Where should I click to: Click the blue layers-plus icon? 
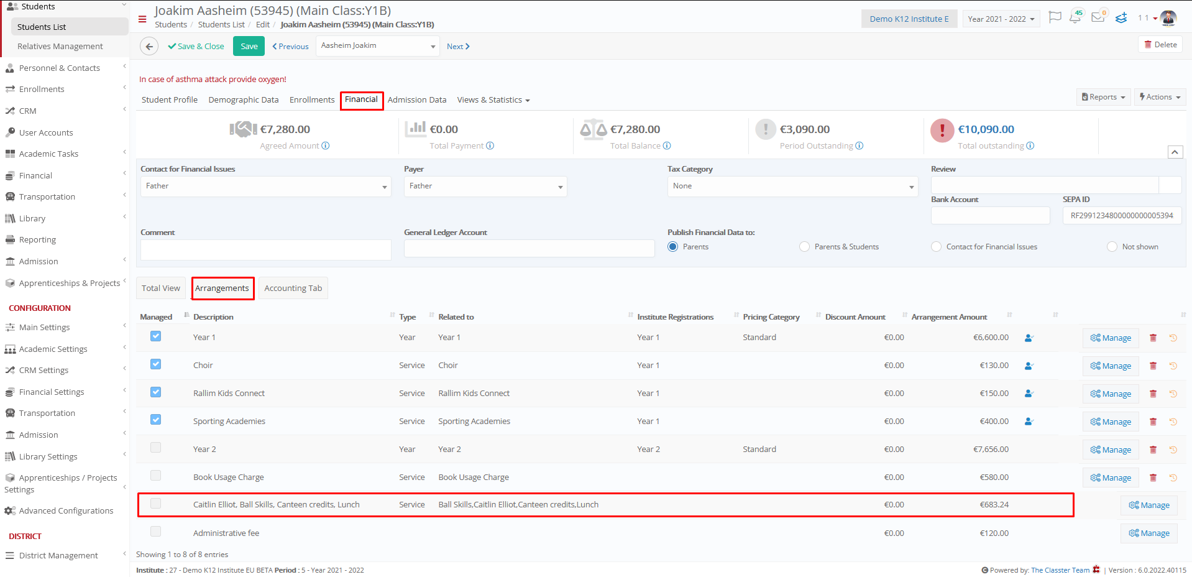(1121, 18)
